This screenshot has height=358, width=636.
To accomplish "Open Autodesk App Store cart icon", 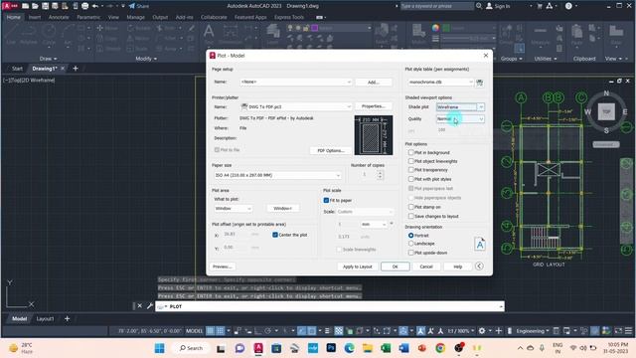I will (x=540, y=6).
